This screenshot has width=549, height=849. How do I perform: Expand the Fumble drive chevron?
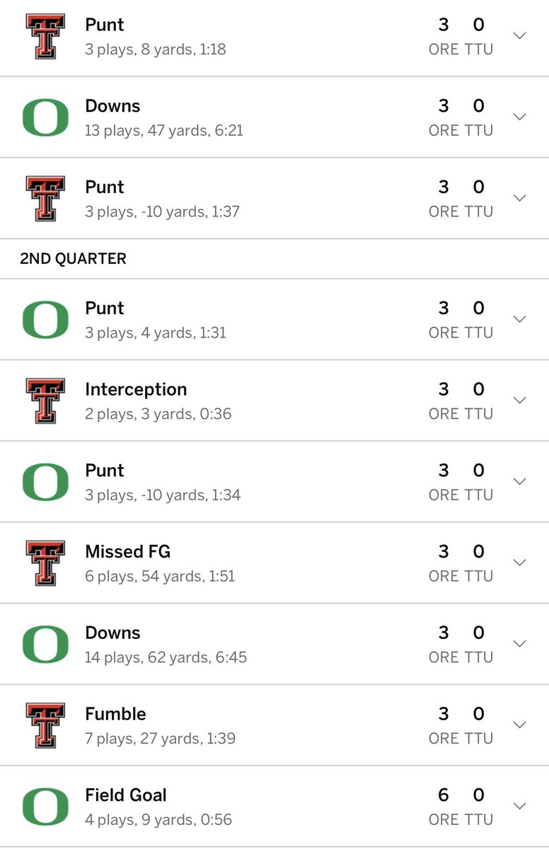point(520,725)
